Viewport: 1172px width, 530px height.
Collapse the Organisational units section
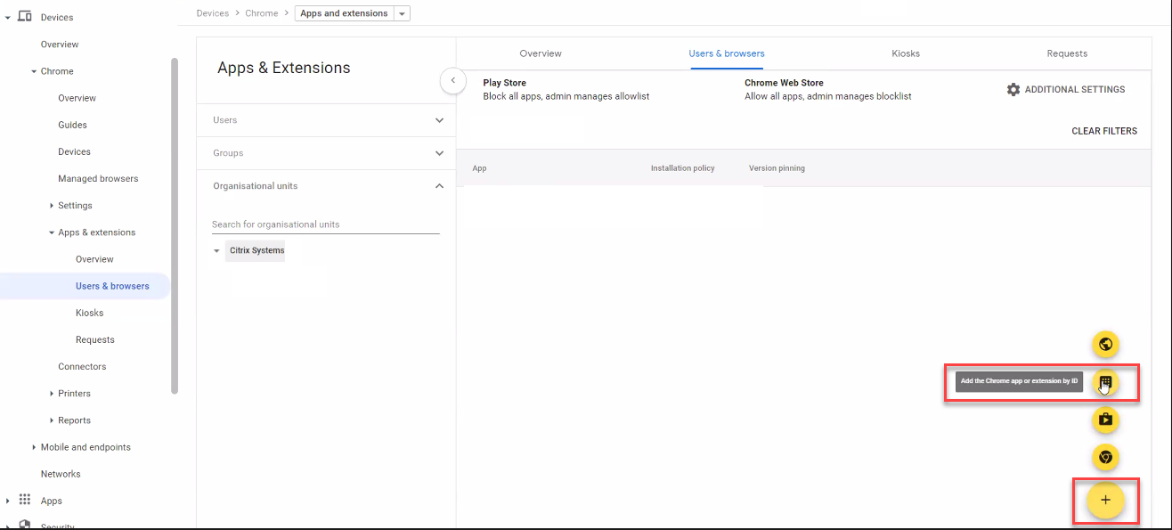pyautogui.click(x=439, y=186)
